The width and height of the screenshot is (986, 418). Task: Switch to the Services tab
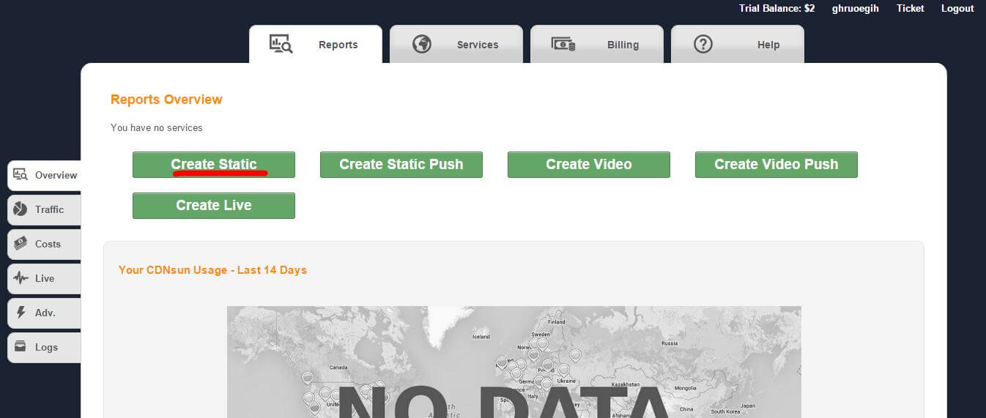coord(456,44)
